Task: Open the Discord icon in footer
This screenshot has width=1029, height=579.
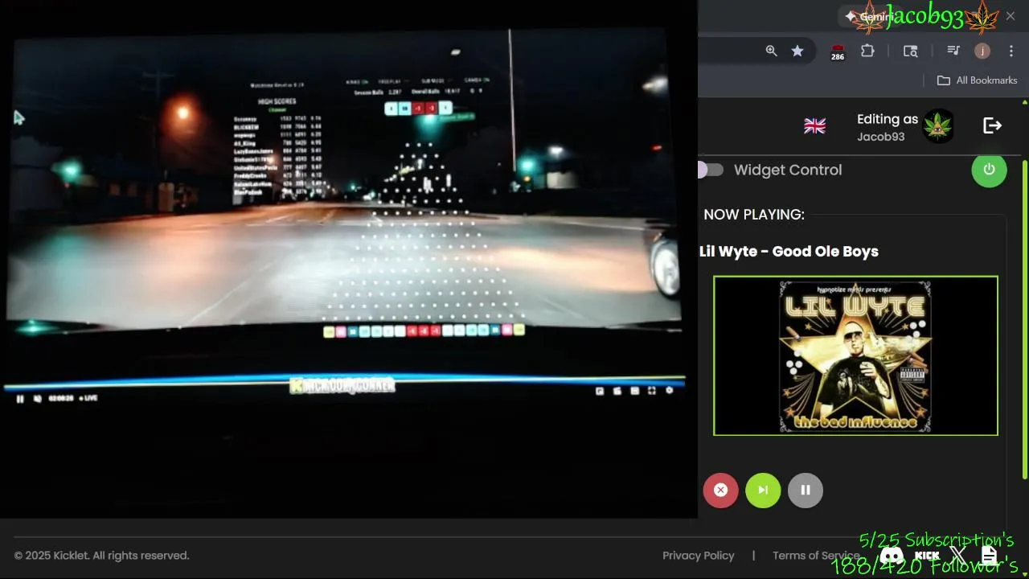Action: 892,555
